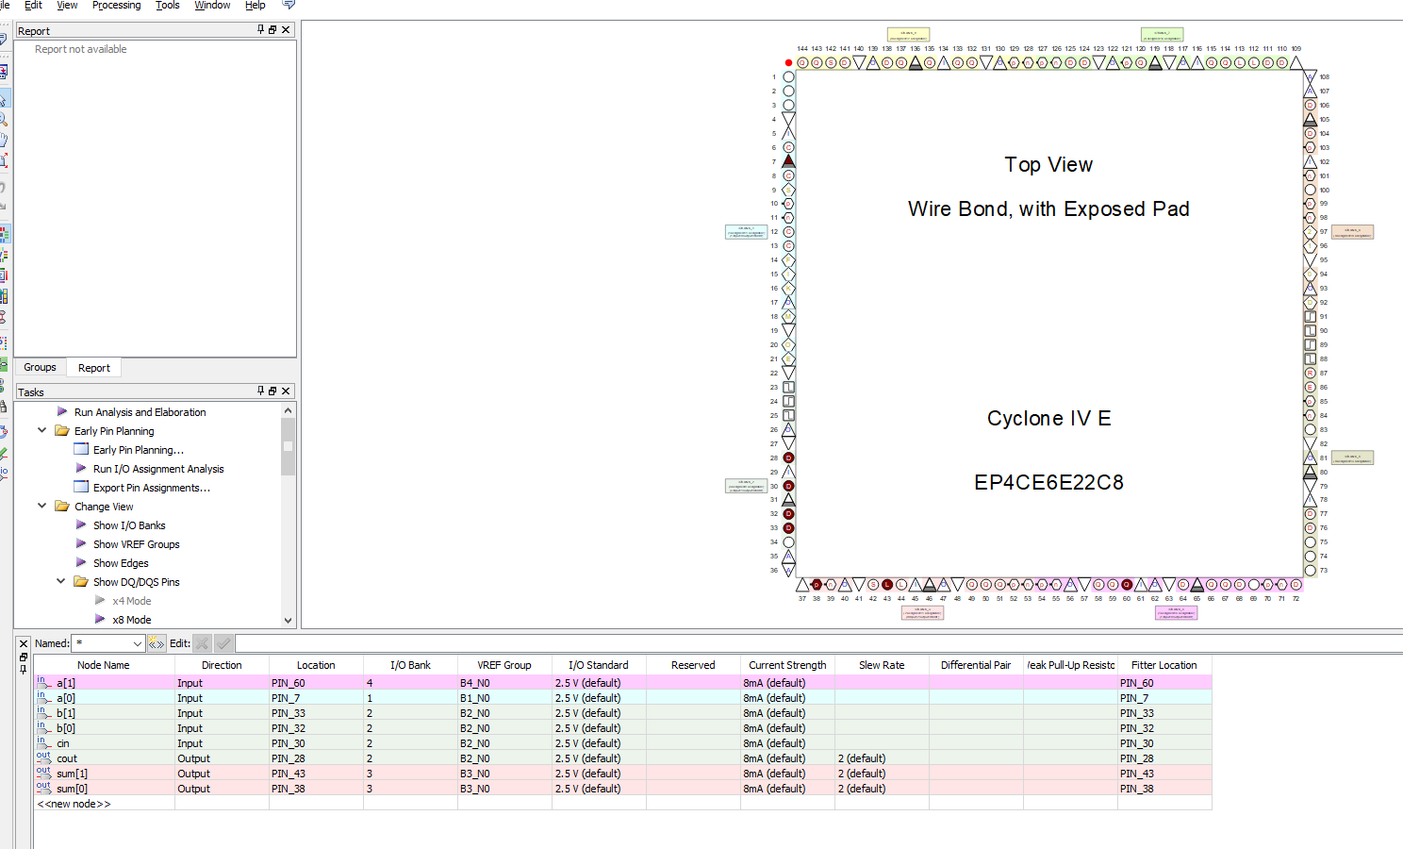
Task: Sort by the Direction column header
Action: tap(222, 665)
